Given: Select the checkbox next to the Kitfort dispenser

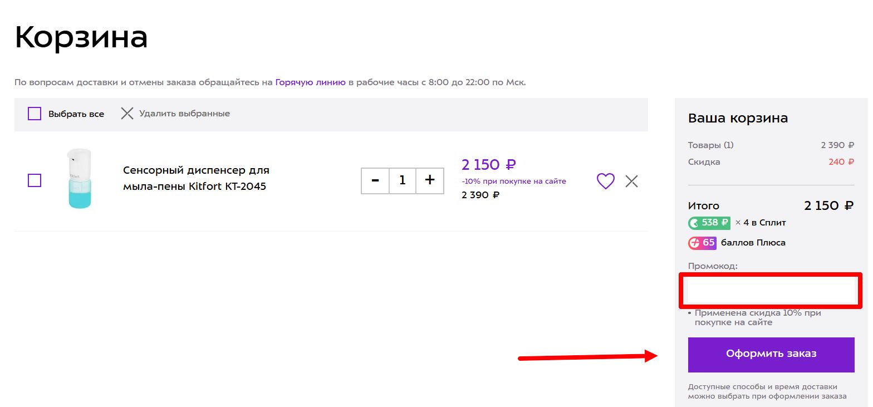Looking at the screenshot, I should coord(35,180).
